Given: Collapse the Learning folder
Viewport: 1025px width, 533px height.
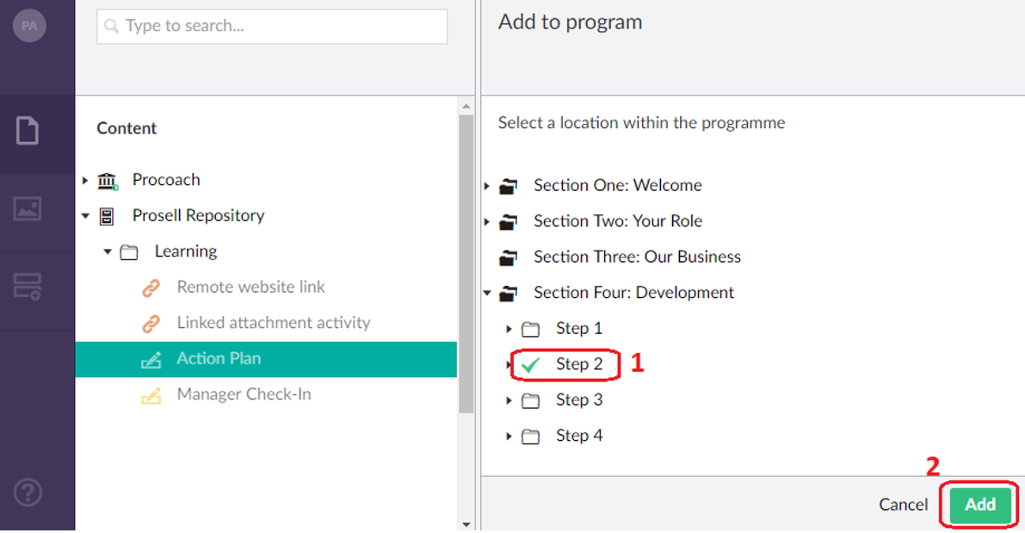Looking at the screenshot, I should [107, 251].
